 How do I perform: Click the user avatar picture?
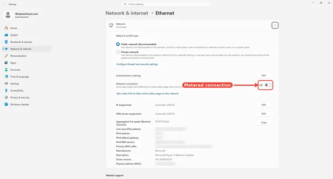[8, 15]
